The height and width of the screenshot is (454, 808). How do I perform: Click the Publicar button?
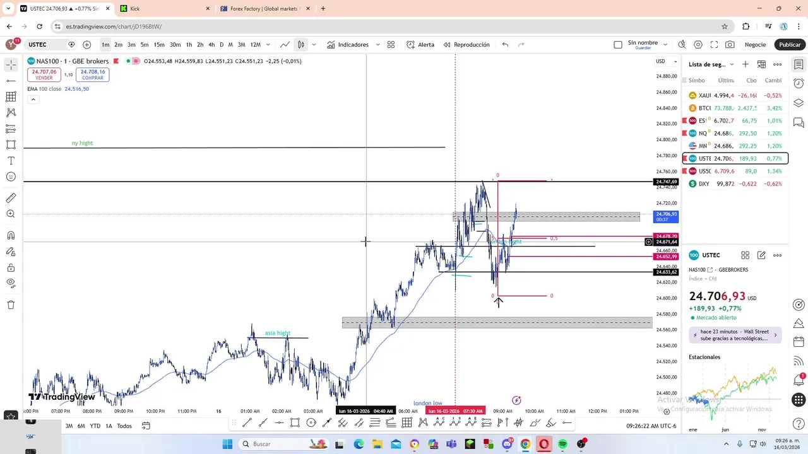click(x=790, y=45)
